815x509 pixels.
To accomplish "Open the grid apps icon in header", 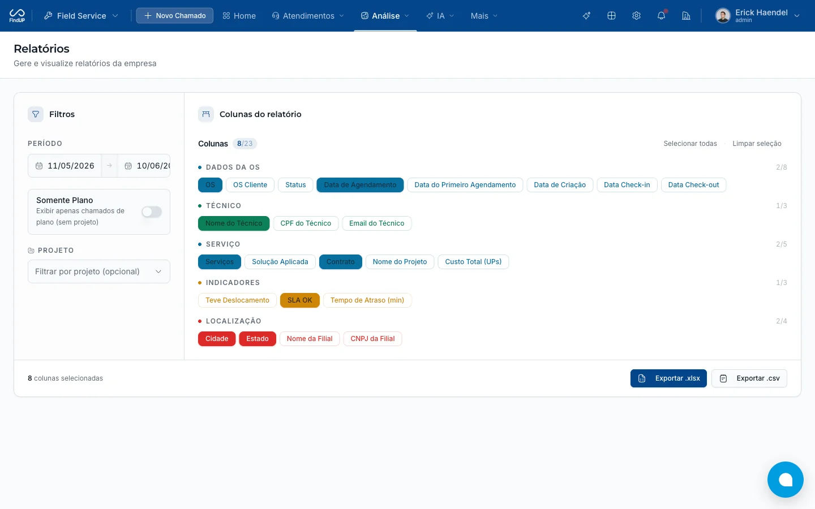I will [x=611, y=16].
